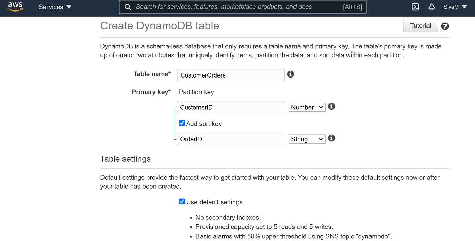The height and width of the screenshot is (241, 475).
Task: Focus the AWS services search box
Action: pos(237,7)
